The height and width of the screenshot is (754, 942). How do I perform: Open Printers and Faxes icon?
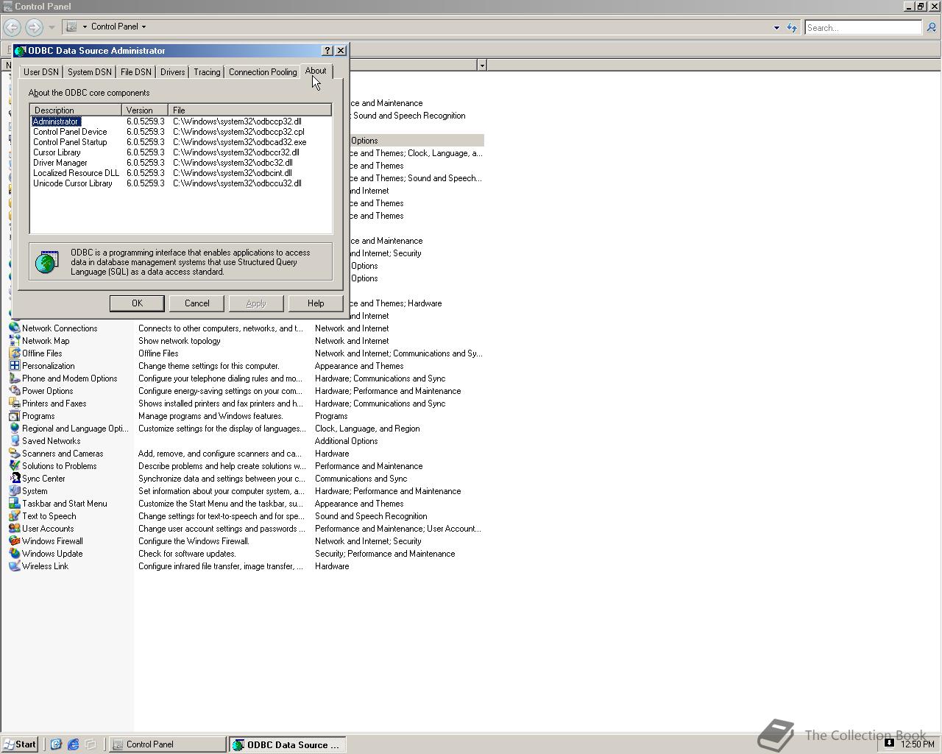click(14, 404)
